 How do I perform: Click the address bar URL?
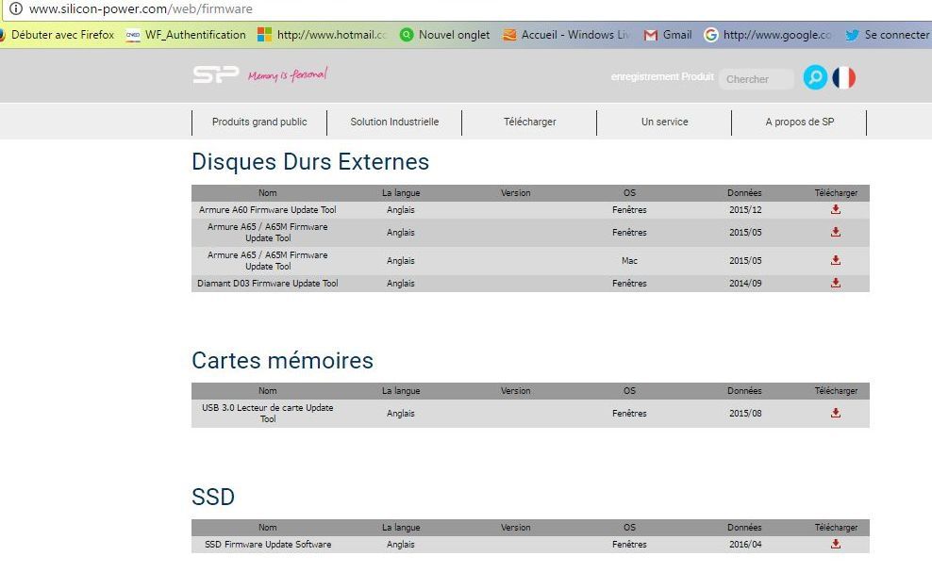(x=141, y=8)
